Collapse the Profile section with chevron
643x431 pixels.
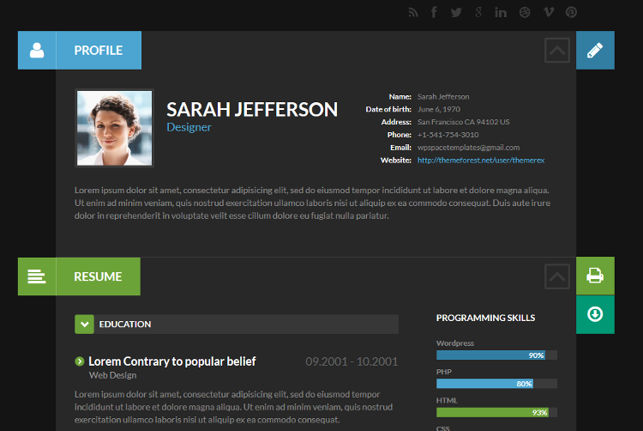557,50
